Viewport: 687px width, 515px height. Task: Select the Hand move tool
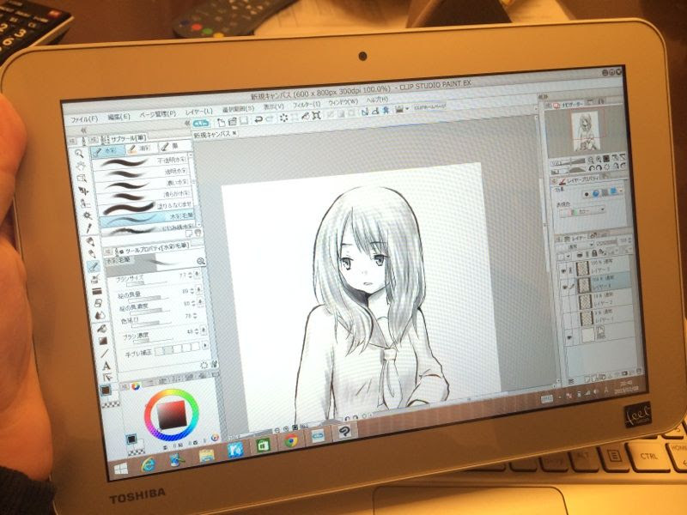81,166
